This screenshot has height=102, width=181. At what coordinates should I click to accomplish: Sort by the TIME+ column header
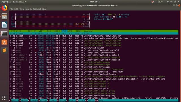(x=79, y=31)
